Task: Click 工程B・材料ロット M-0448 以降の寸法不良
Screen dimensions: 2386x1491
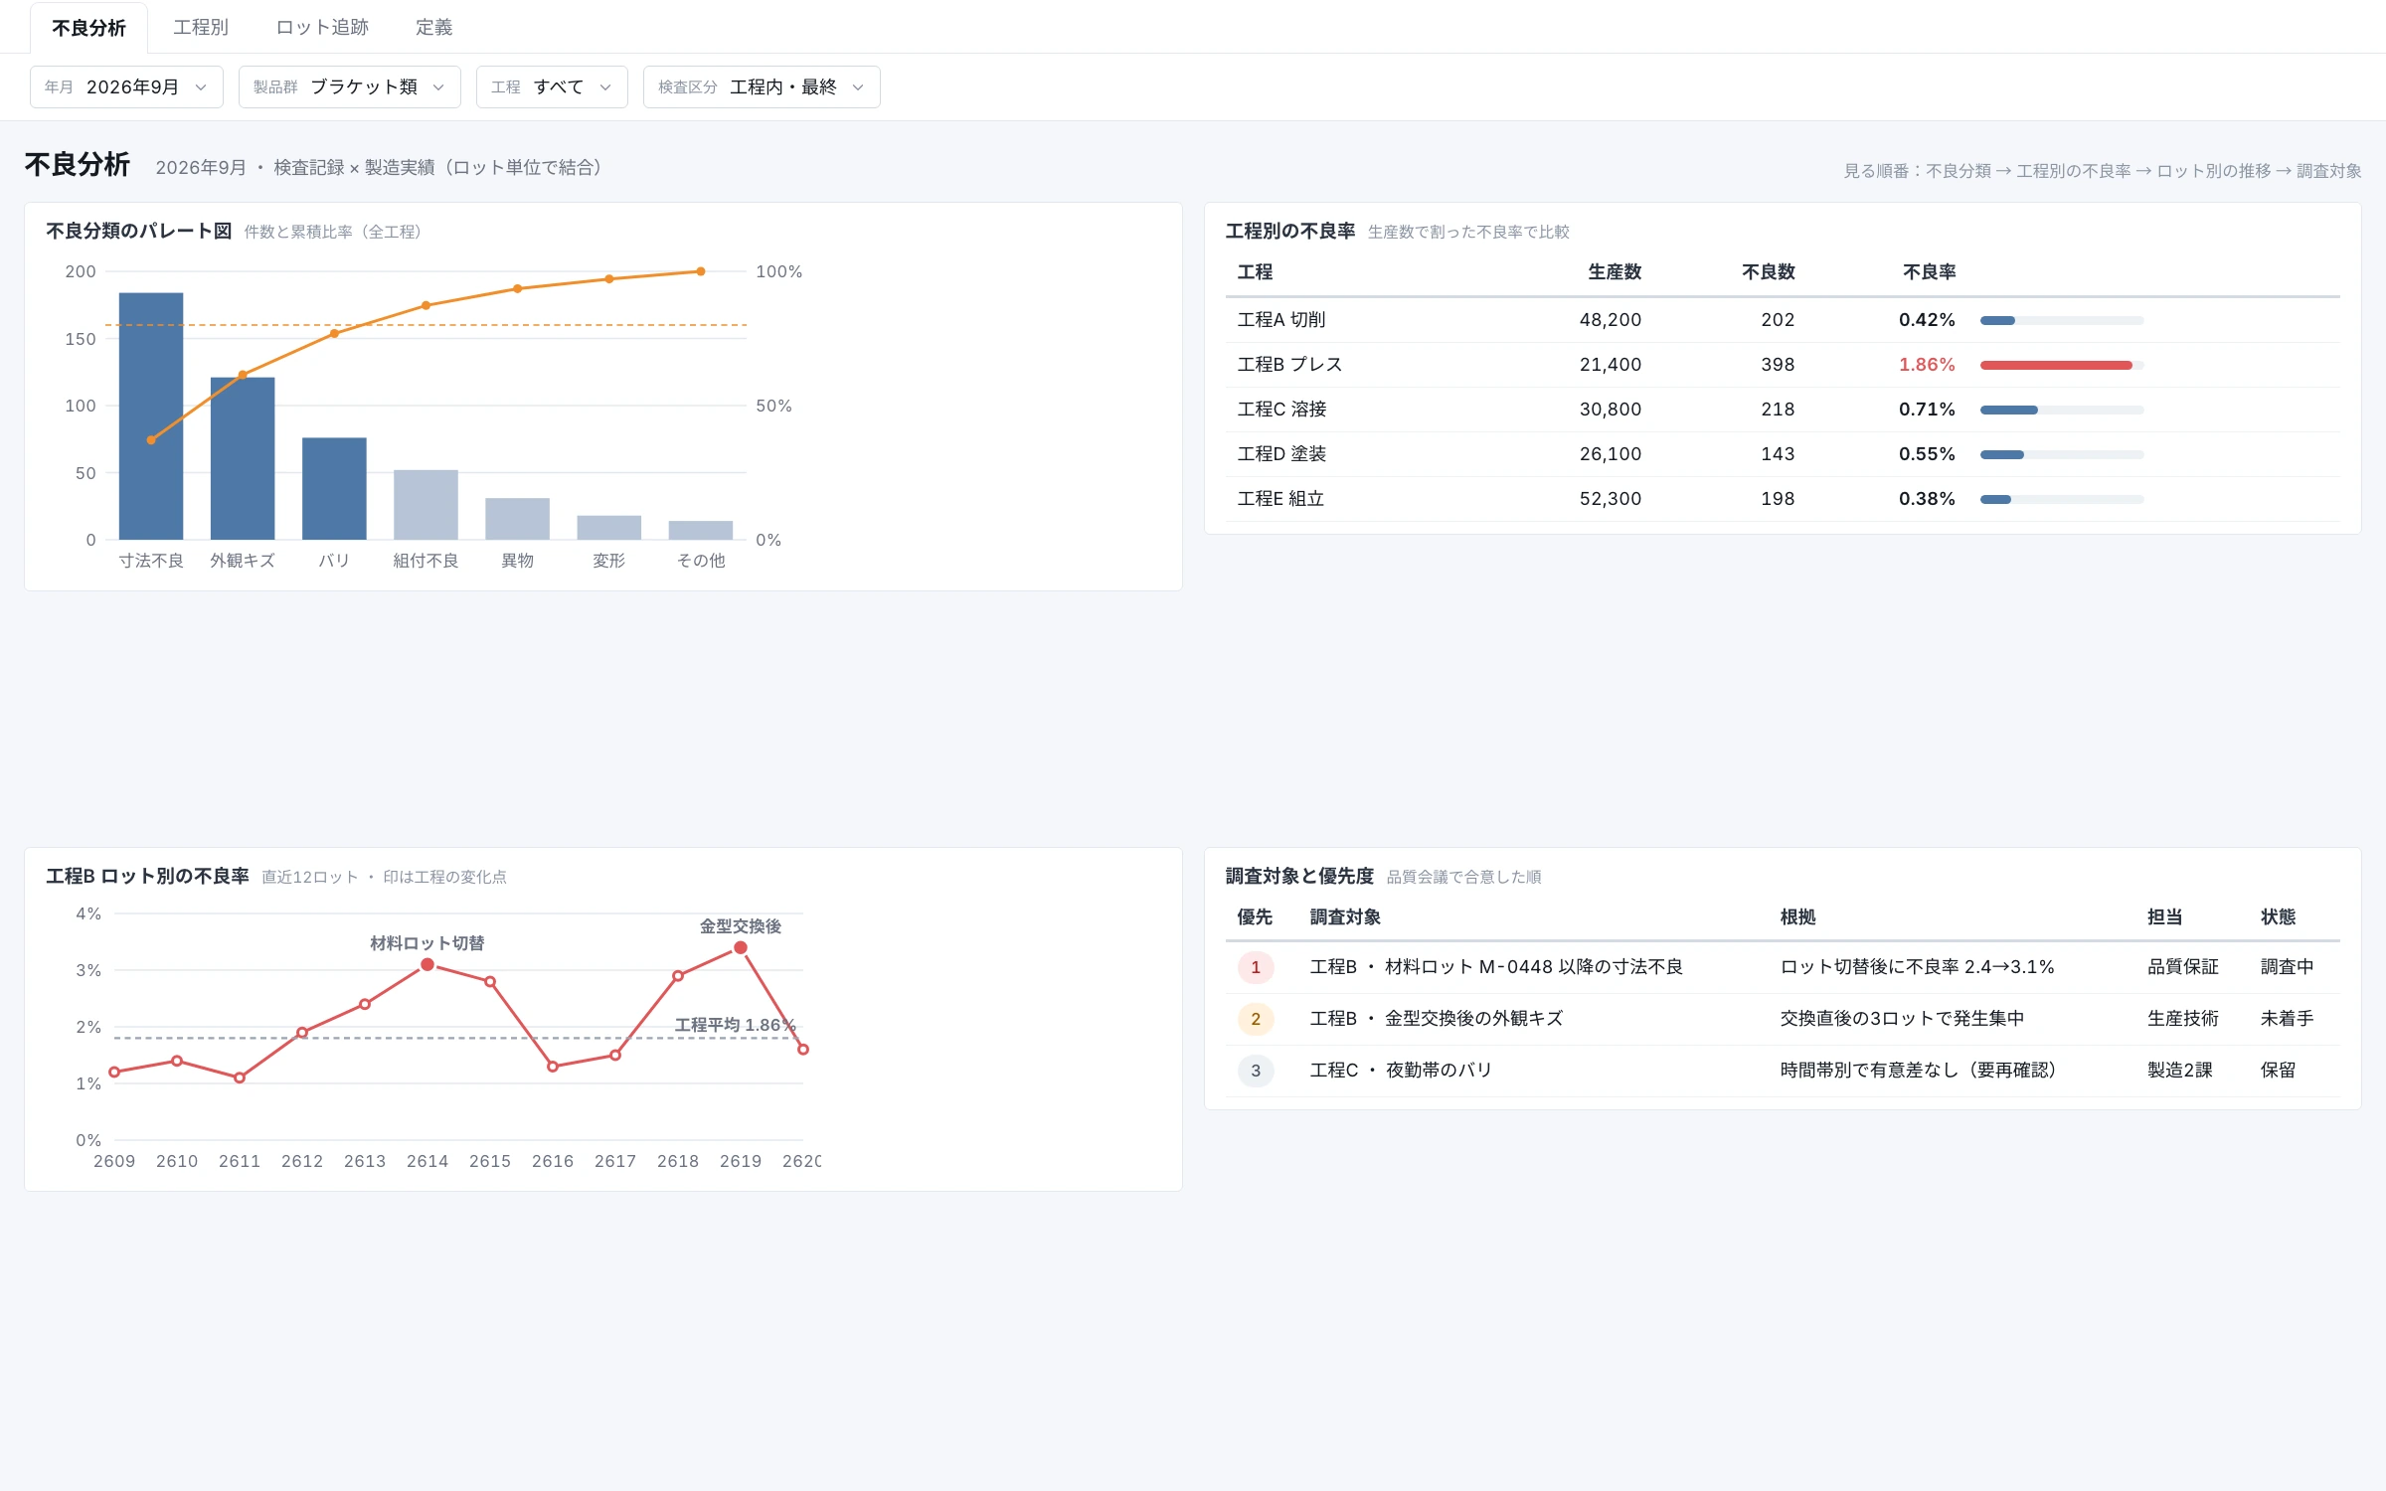Action: click(x=1496, y=967)
